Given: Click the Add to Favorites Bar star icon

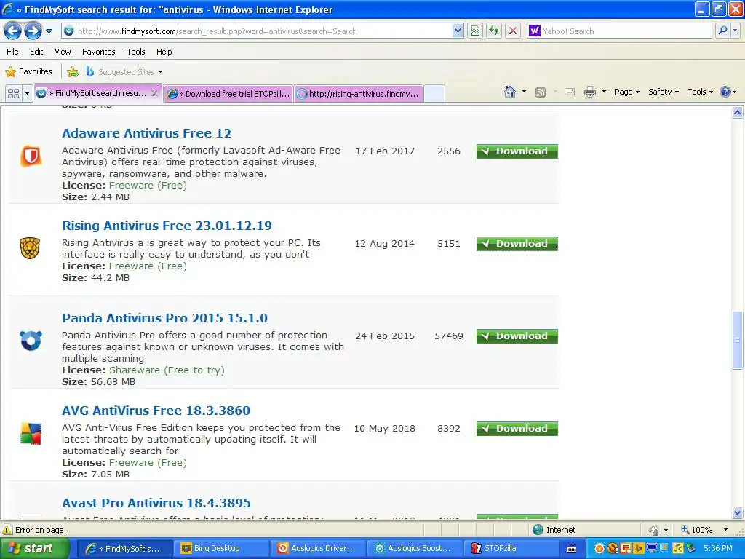Looking at the screenshot, I should tap(73, 72).
